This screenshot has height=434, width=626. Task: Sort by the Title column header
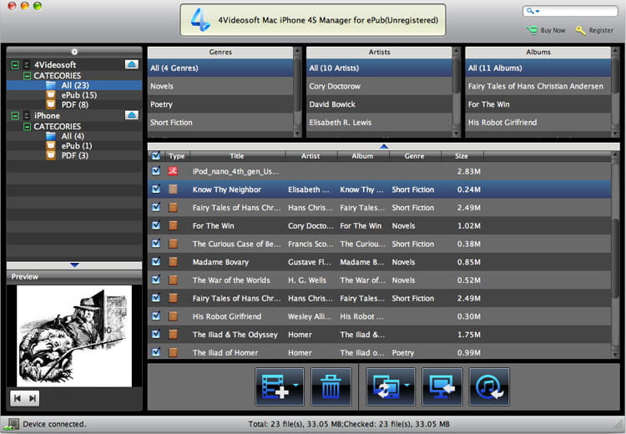point(237,156)
